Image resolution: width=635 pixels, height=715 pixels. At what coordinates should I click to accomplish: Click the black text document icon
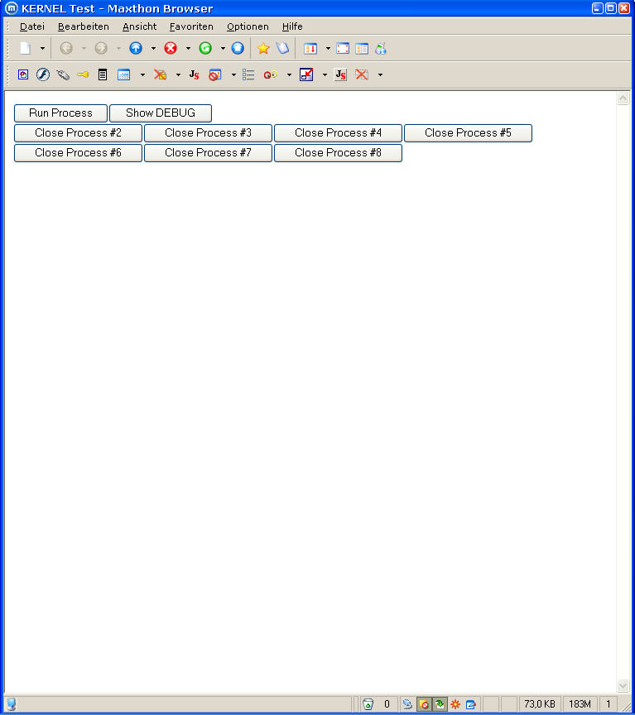tap(103, 74)
